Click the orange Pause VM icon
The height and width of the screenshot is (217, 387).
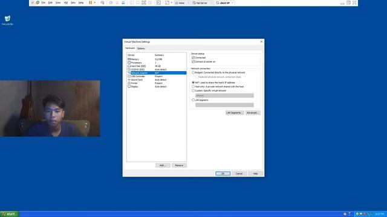[x=90, y=2]
